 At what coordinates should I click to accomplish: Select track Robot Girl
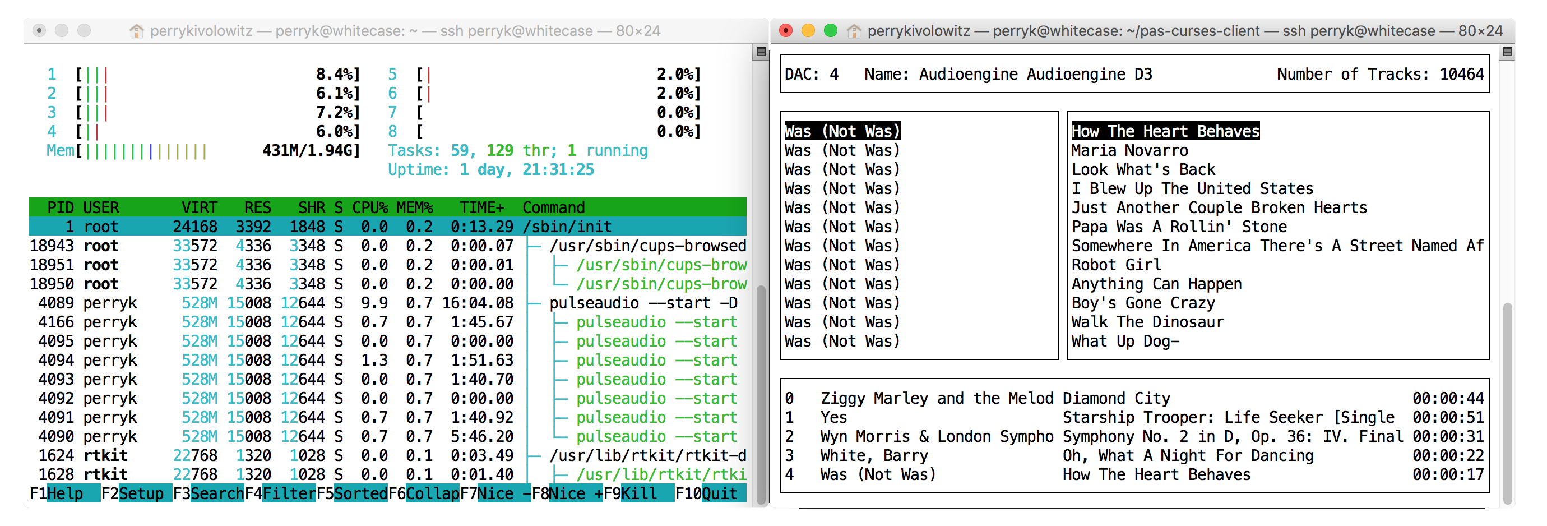pyautogui.click(x=1117, y=265)
